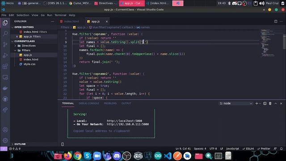Select the Terminal panel tab

68,103
